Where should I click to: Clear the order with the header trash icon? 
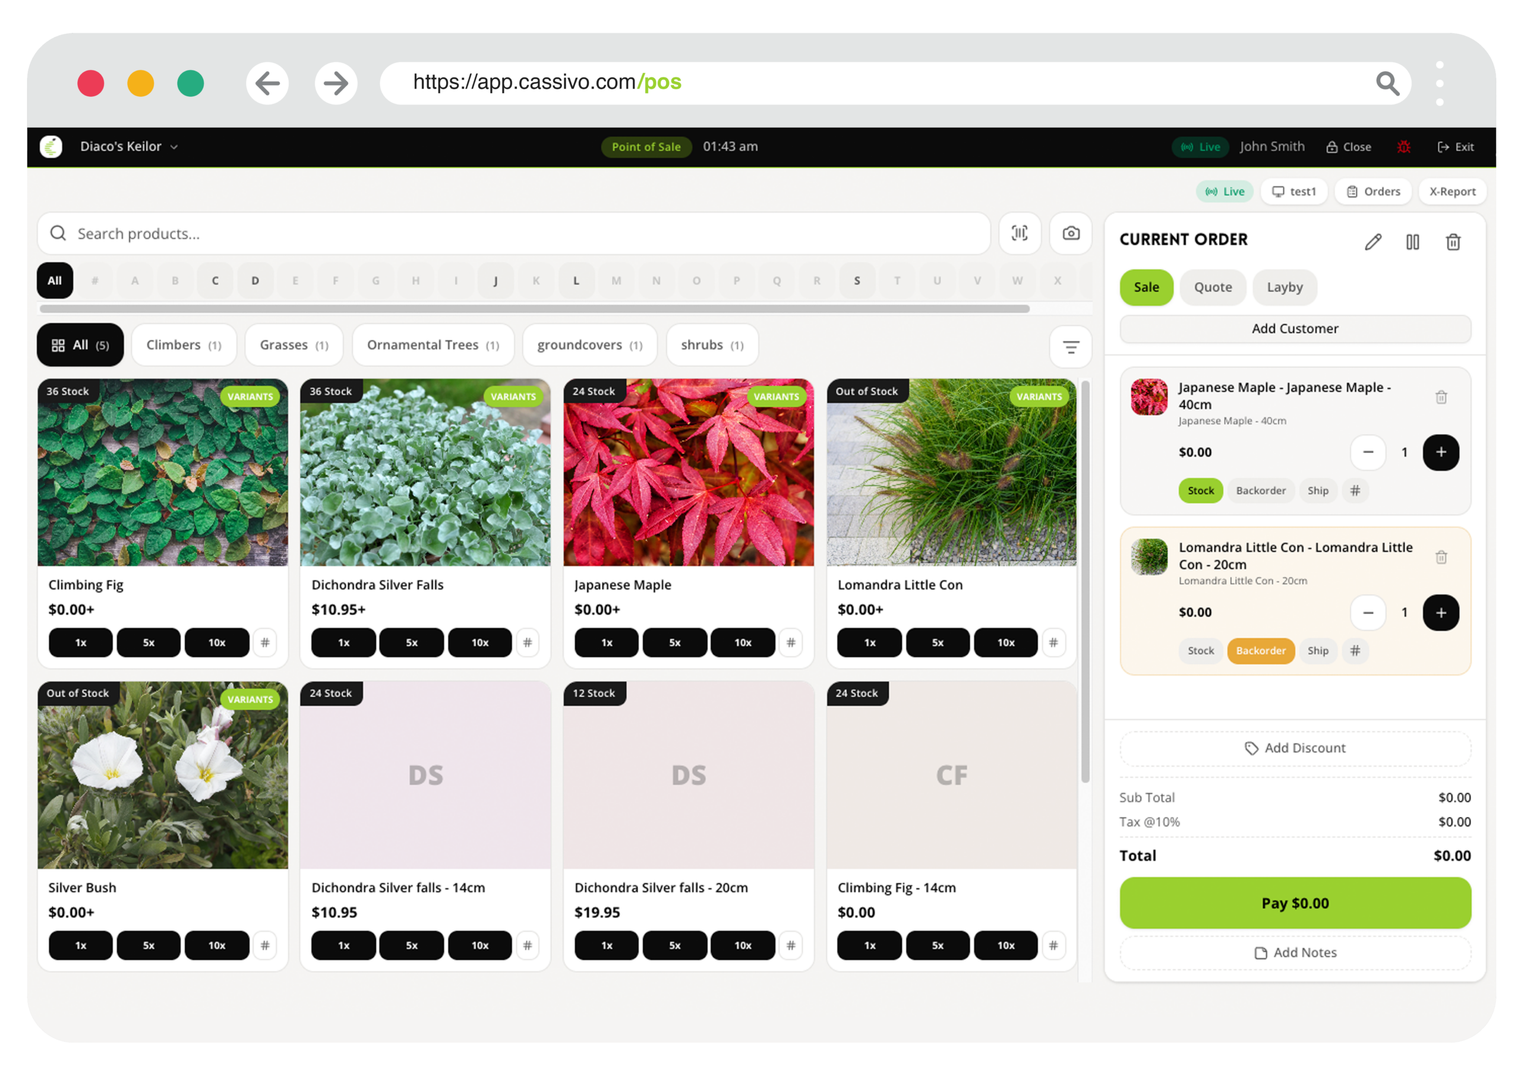coord(1453,242)
